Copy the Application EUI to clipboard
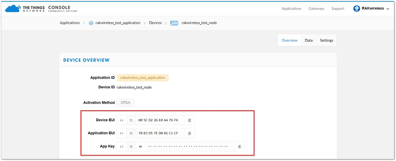Screen dimensions: 396x161 point(190,133)
